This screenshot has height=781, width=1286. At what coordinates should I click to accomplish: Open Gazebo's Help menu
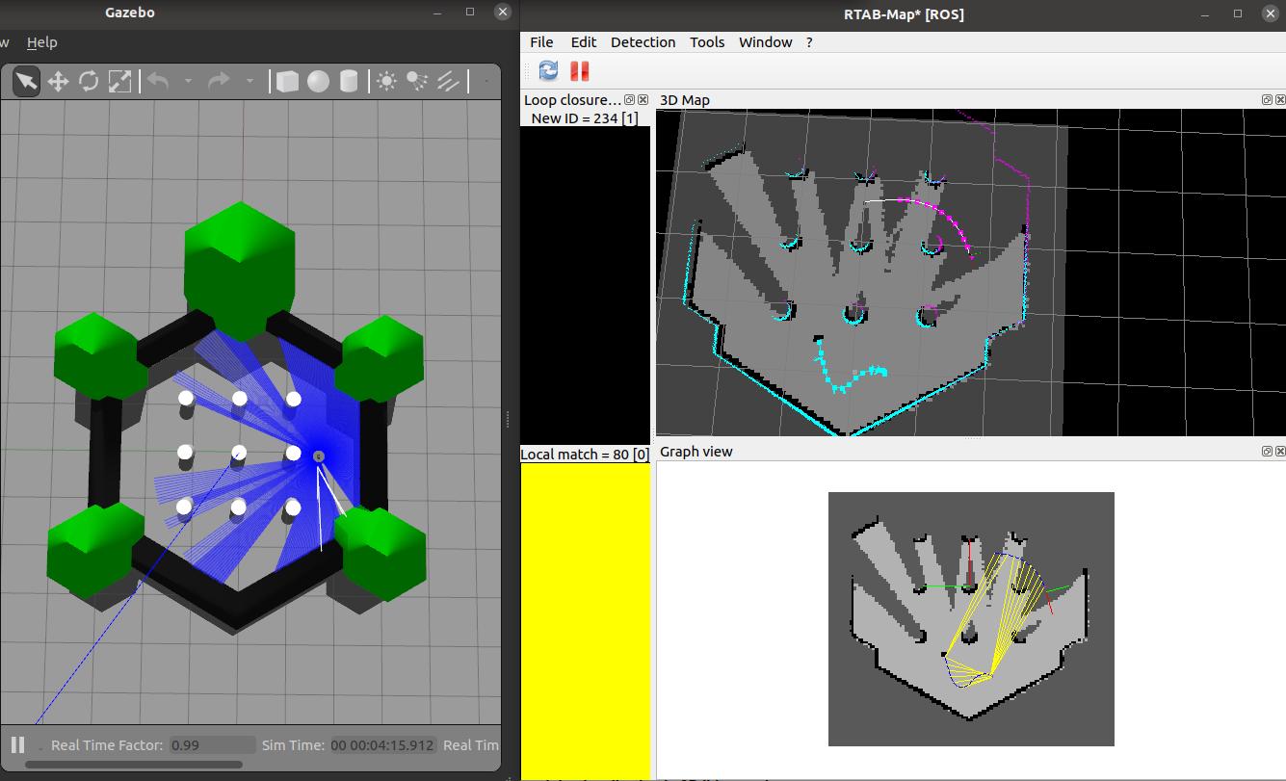tap(41, 42)
